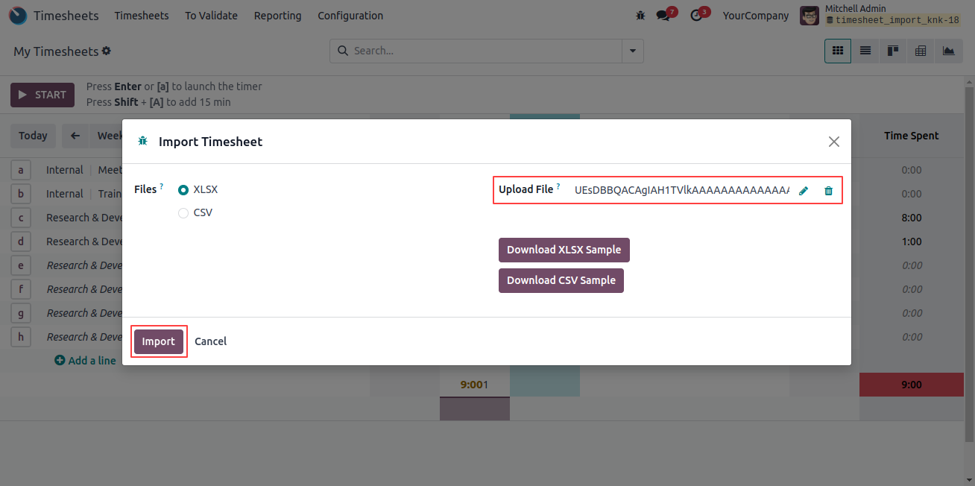The width and height of the screenshot is (975, 486).
Task: Open Mitchell Admin user avatar menu
Action: point(810,16)
